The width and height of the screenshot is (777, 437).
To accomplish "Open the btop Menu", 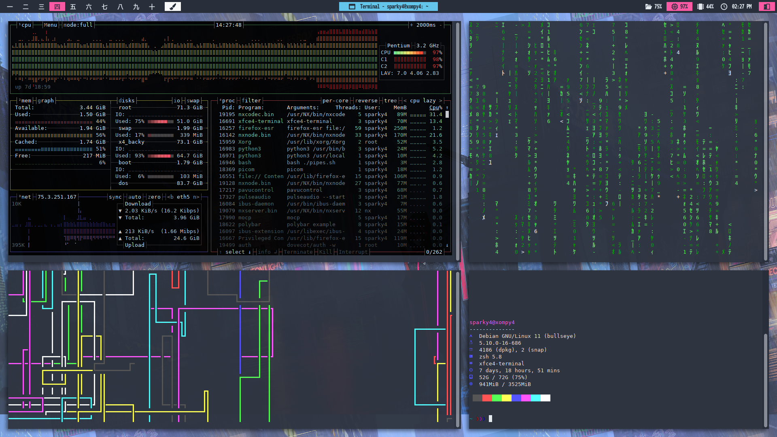I will (x=50, y=25).
